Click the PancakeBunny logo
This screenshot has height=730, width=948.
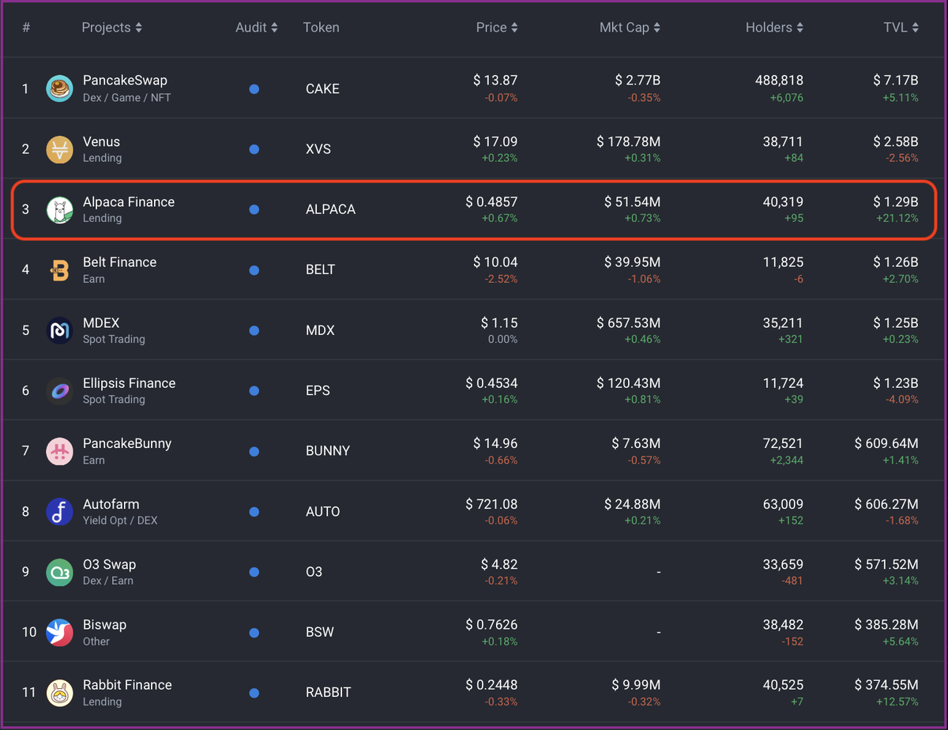[x=59, y=451]
